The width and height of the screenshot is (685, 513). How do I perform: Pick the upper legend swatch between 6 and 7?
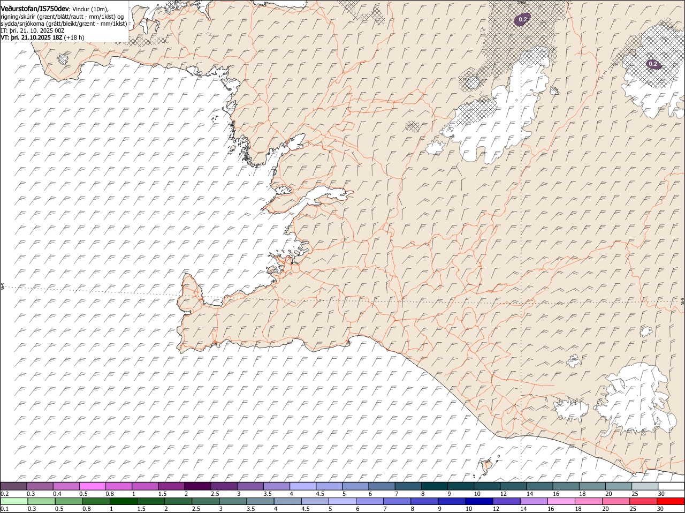(382, 486)
